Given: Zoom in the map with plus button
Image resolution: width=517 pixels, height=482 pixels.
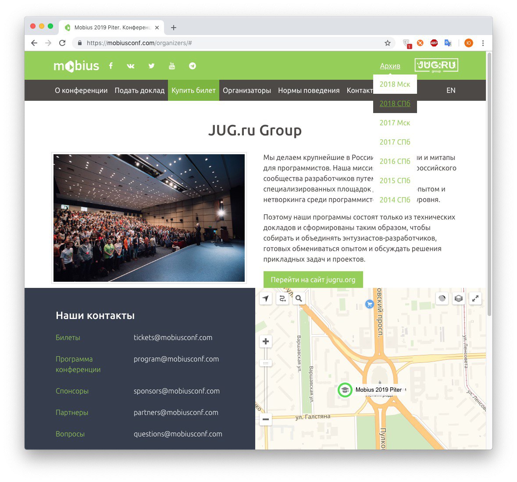Looking at the screenshot, I should click(x=266, y=341).
